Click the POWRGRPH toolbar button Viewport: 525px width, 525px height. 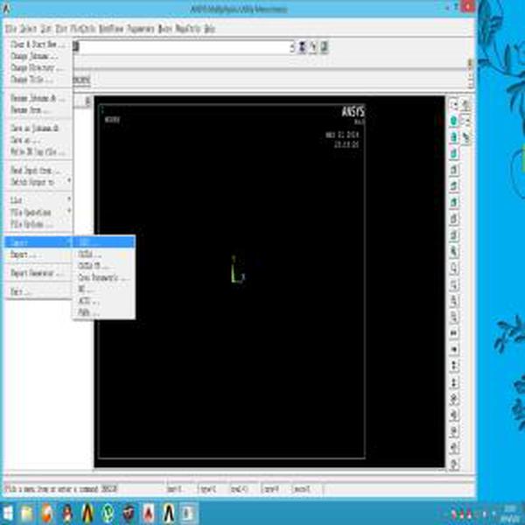coord(81,80)
